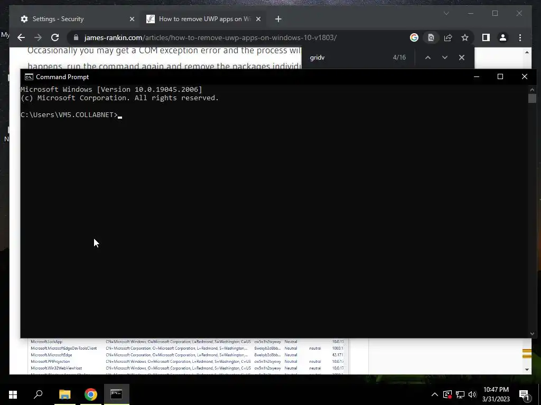Click Chrome page scrollbar up arrow

pyautogui.click(x=527, y=52)
